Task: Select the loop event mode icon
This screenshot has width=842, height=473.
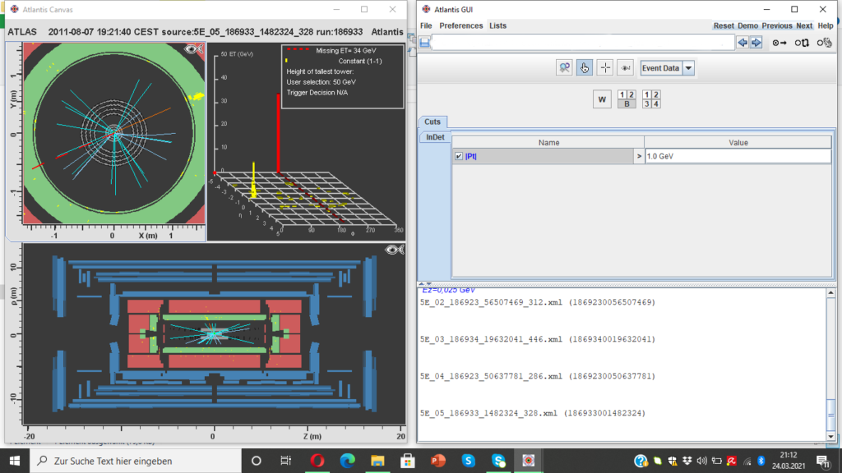Action: (802, 43)
